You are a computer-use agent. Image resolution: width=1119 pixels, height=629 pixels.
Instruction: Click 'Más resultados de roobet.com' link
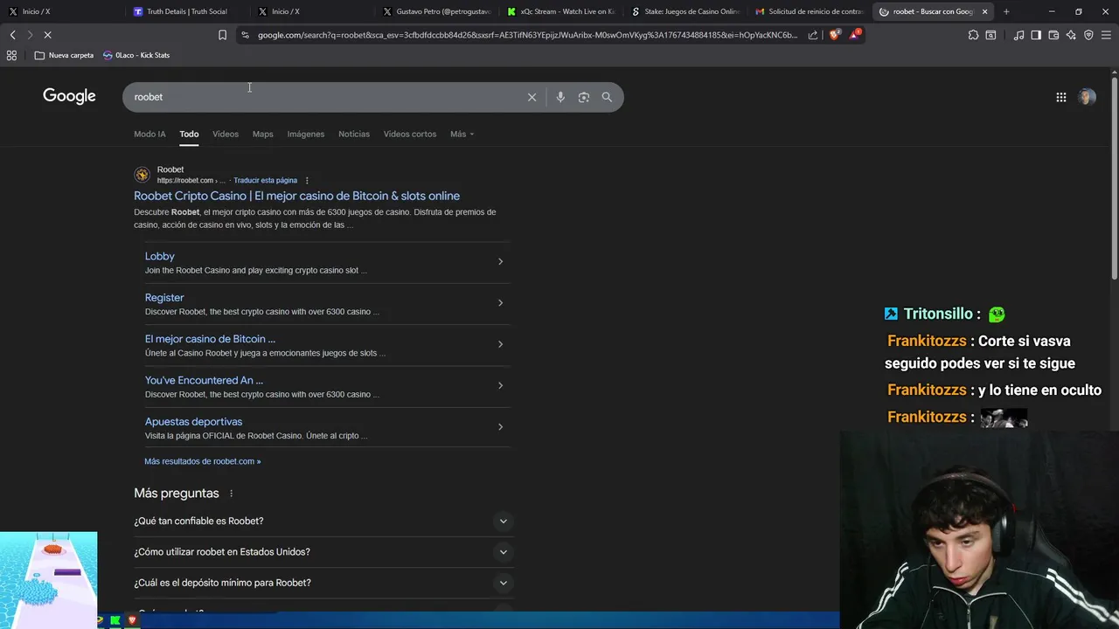(x=203, y=461)
